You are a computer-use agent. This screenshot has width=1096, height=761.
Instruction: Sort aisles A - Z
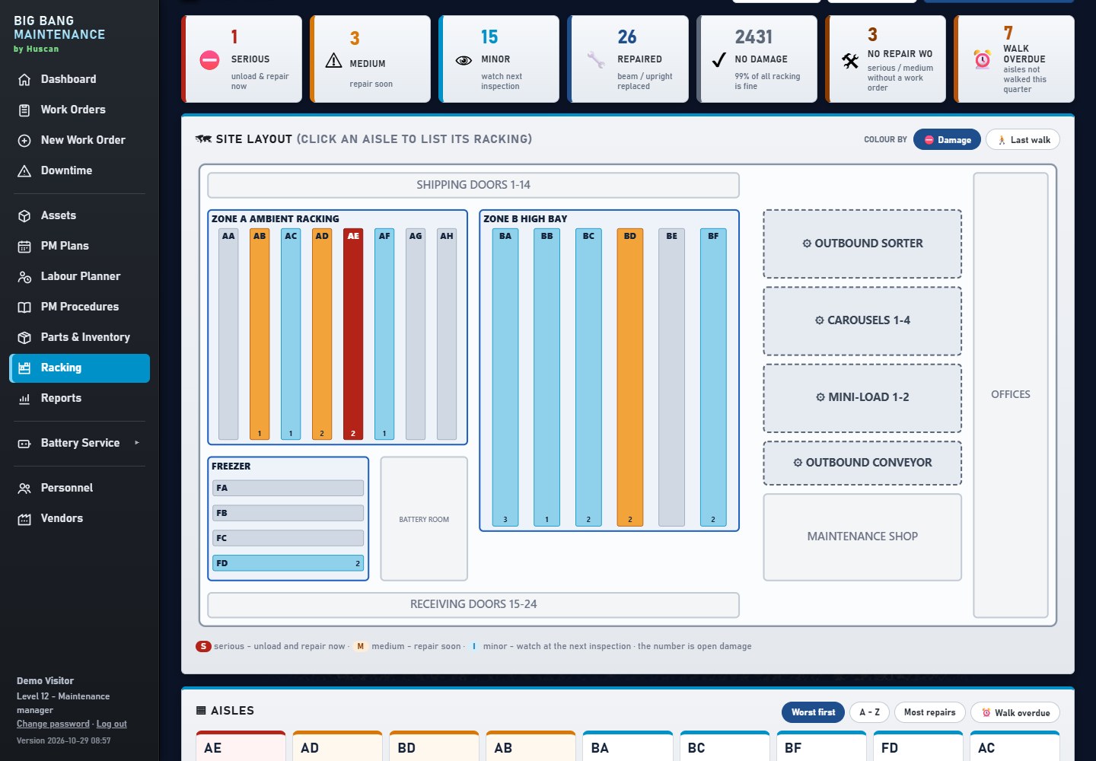(869, 712)
